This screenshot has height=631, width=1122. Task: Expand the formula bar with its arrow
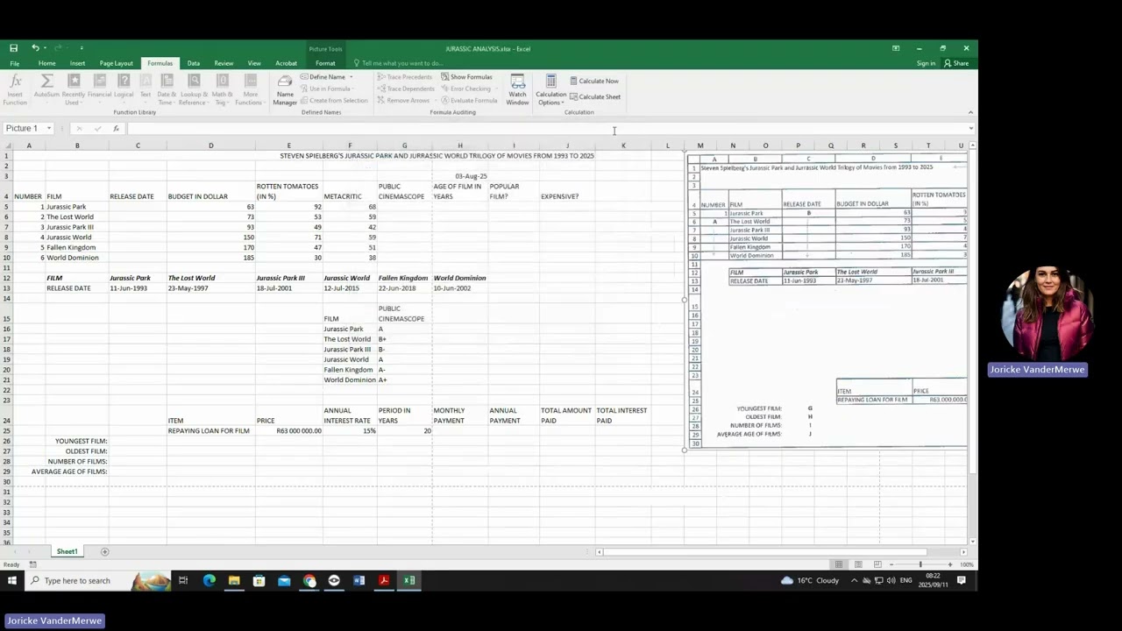click(x=970, y=129)
